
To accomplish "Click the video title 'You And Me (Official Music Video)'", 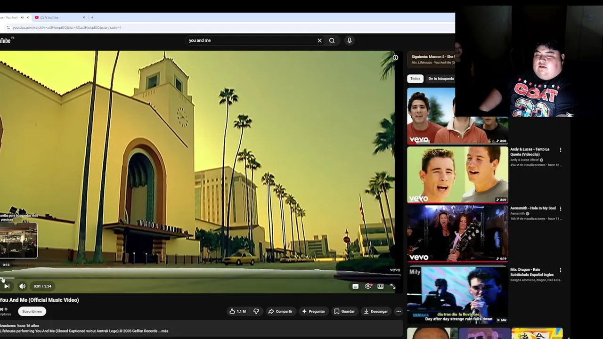I will pos(40,300).
